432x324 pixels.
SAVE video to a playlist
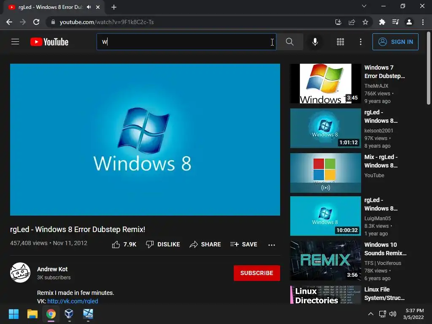coord(244,244)
